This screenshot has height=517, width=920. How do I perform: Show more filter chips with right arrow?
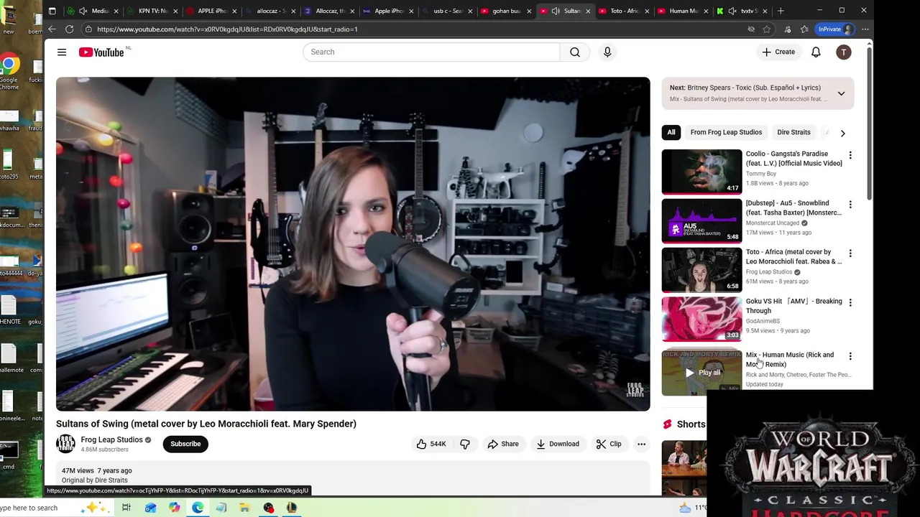[842, 133]
